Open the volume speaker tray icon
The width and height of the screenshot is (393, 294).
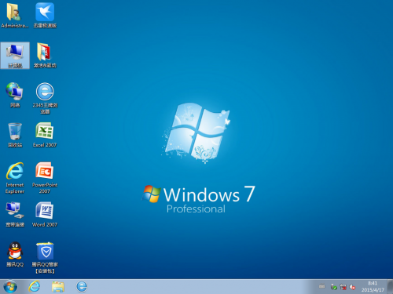point(353,287)
